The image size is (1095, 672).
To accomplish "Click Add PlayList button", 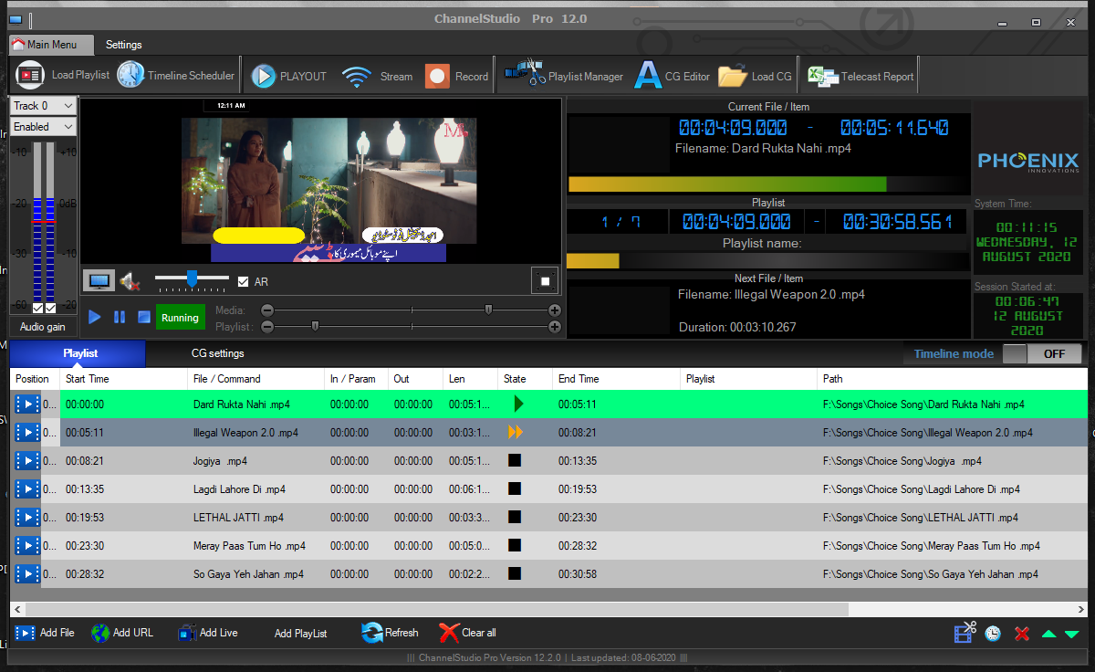I will 300,633.
